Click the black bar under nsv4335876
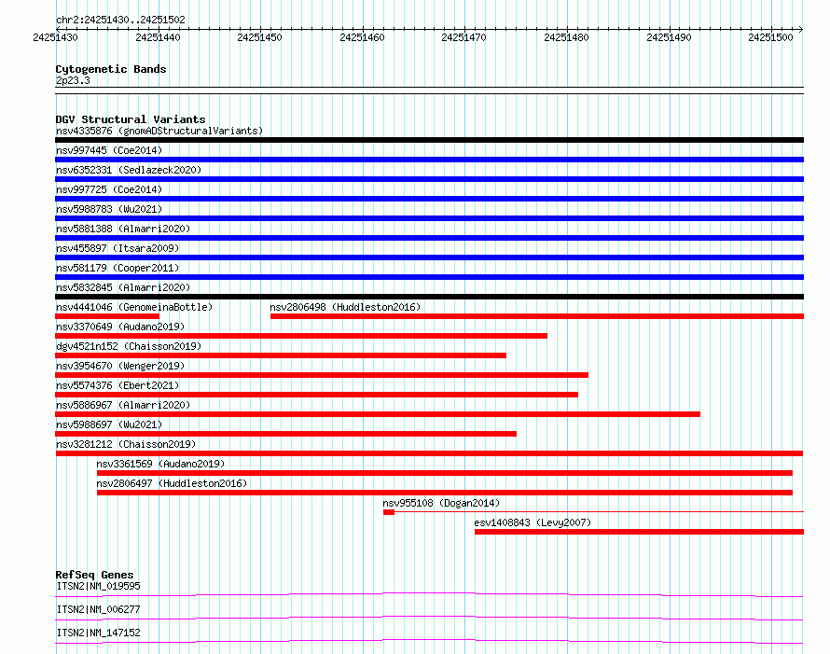 coord(429,140)
